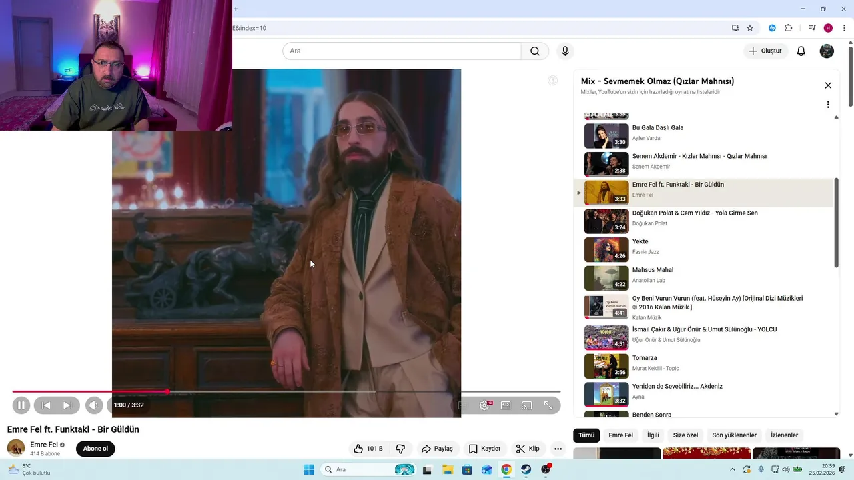854x480 pixels.
Task: Open the weather widget showing 8°C
Action: pos(28,469)
